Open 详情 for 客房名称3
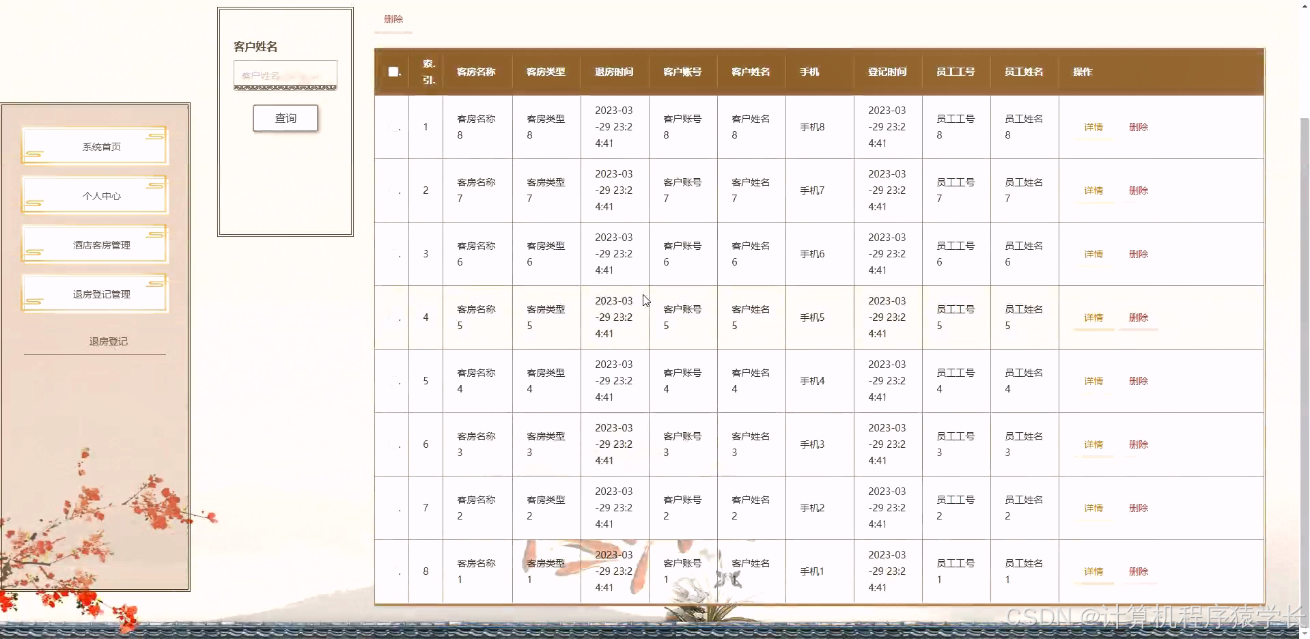 coord(1093,444)
